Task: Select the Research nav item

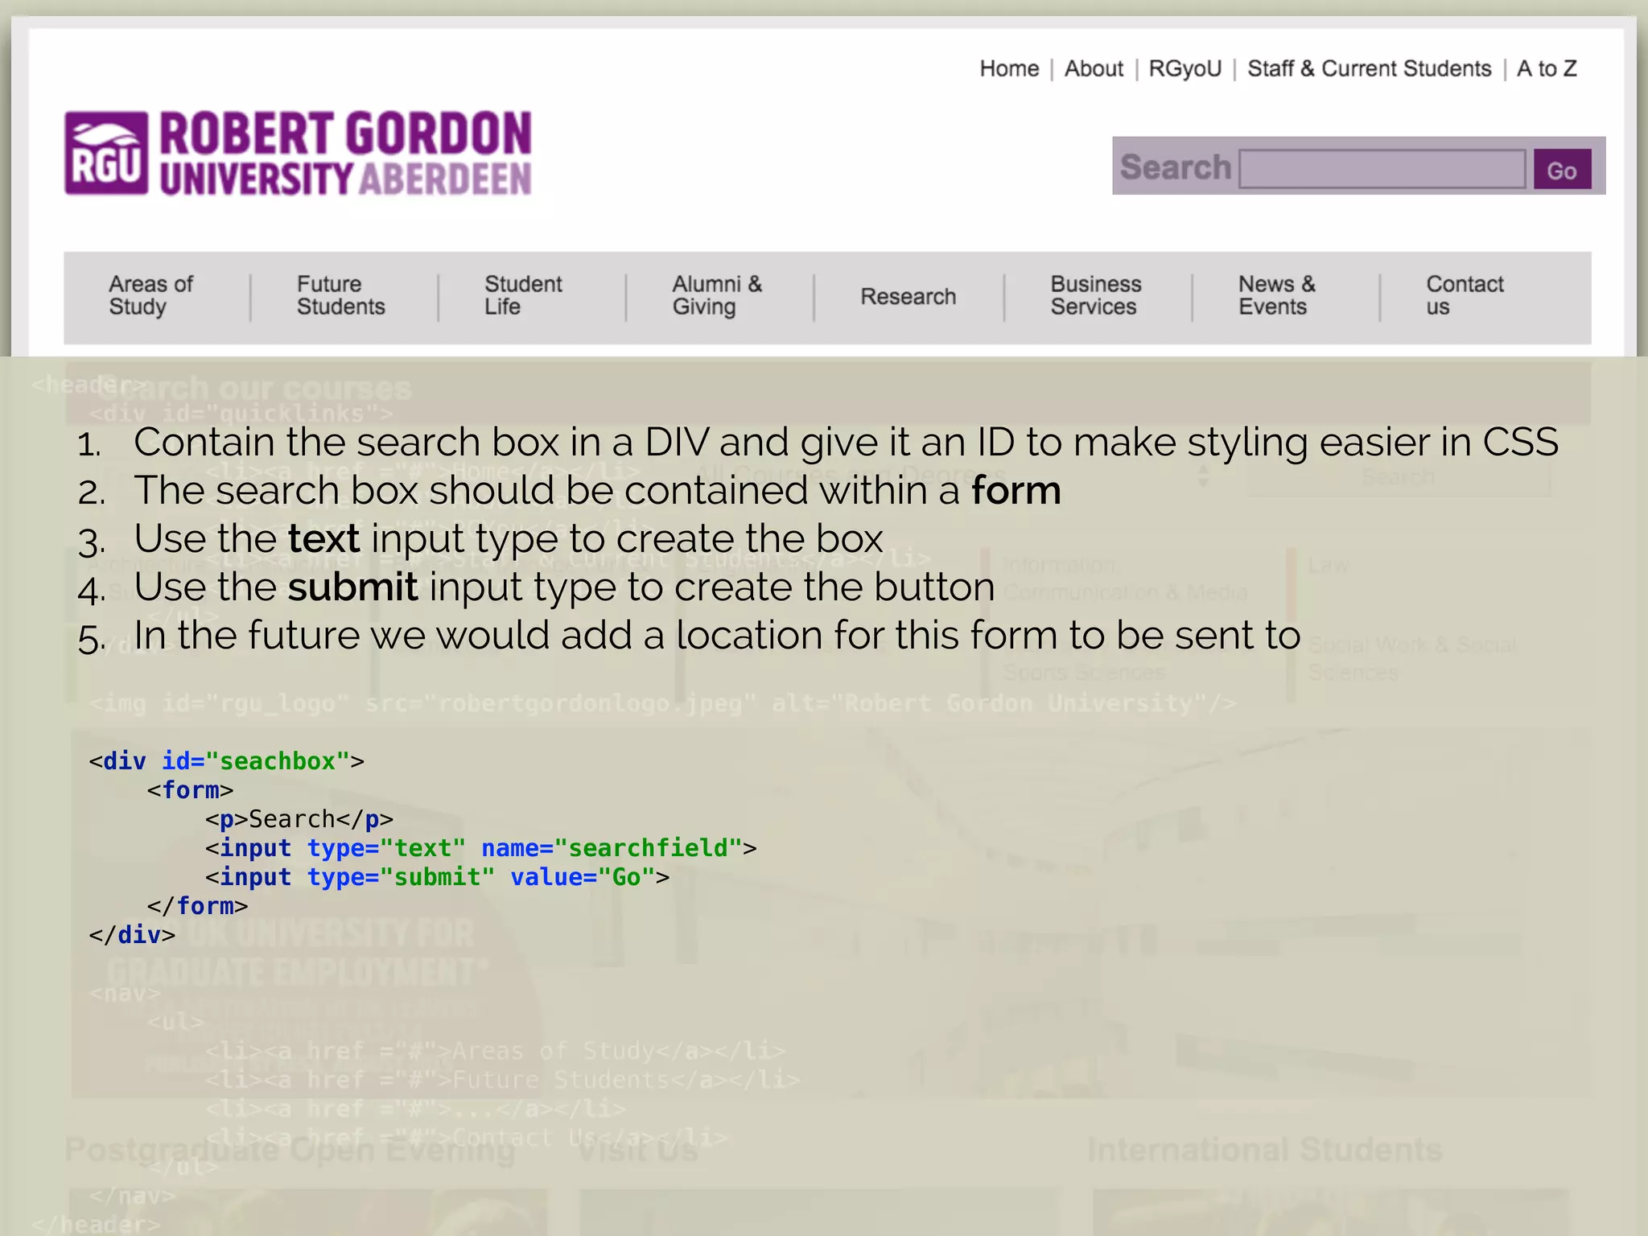Action: pyautogui.click(x=908, y=297)
